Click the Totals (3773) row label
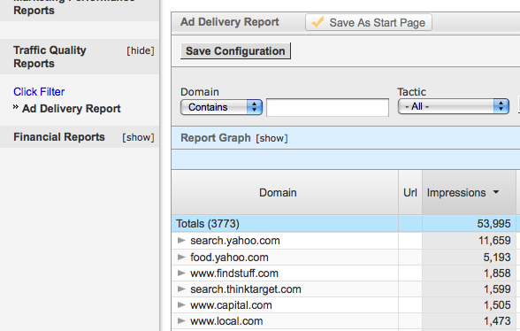The width and height of the screenshot is (520, 331). [208, 224]
